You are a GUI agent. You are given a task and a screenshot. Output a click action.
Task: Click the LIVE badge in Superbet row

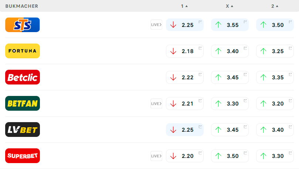coord(156,156)
